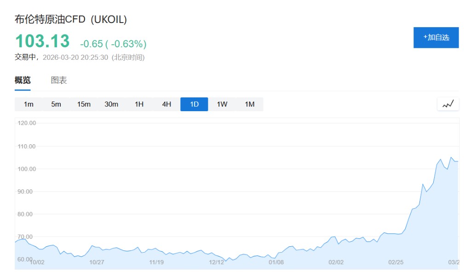Image resolution: width=471 pixels, height=277 pixels.
Task: Select the 1M monthly interval
Action: [249, 104]
